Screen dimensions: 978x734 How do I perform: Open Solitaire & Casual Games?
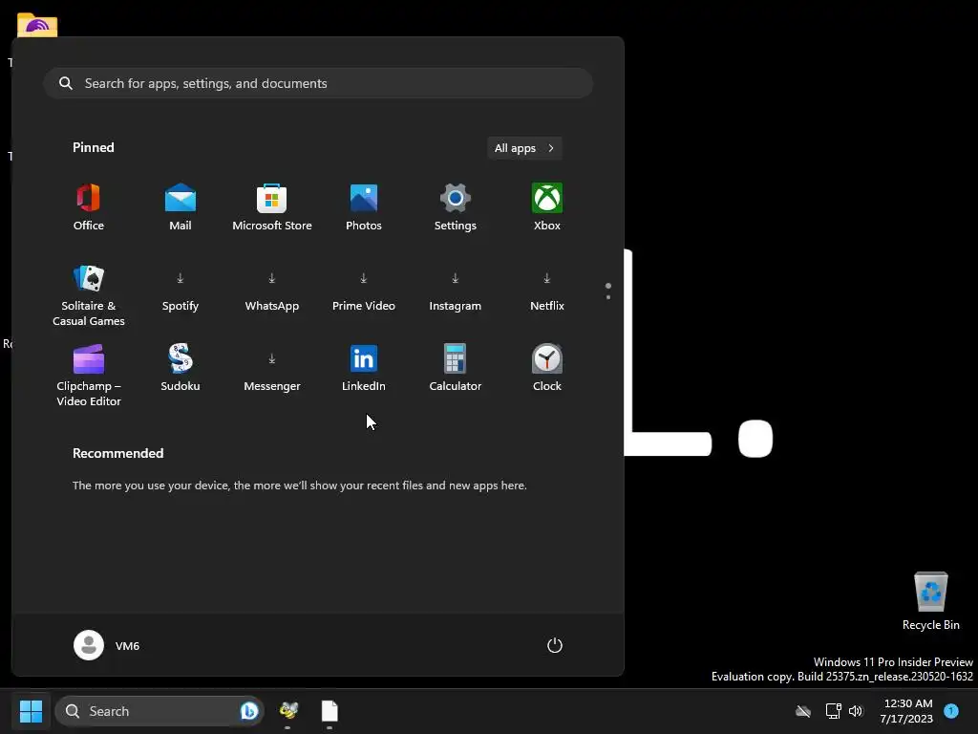pos(89,295)
